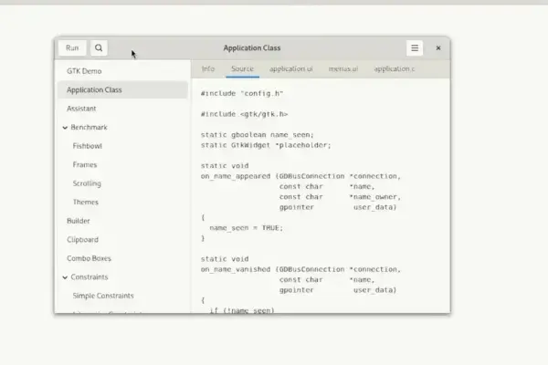Collapse the Constraints tree group

coord(65,277)
